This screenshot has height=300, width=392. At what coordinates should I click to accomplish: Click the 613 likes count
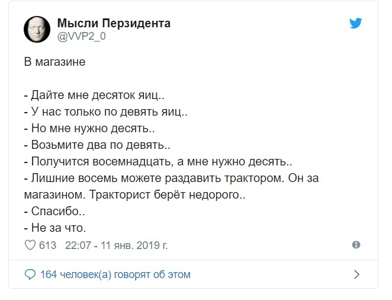47,245
